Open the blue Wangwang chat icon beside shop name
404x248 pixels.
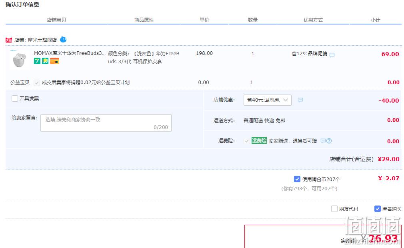(63, 40)
